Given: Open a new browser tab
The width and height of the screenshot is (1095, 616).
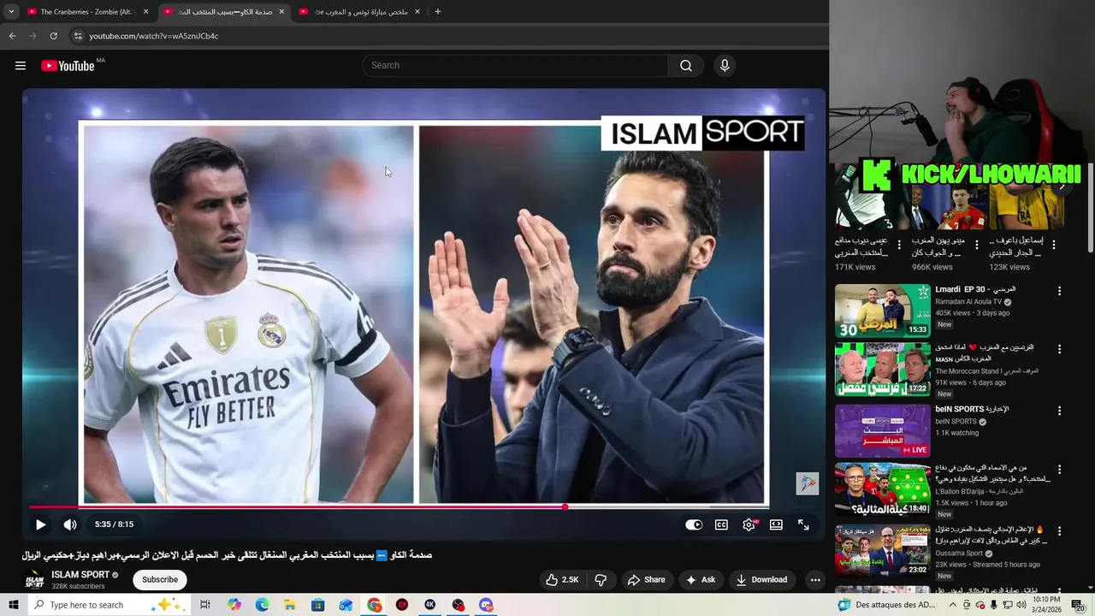Looking at the screenshot, I should point(438,12).
